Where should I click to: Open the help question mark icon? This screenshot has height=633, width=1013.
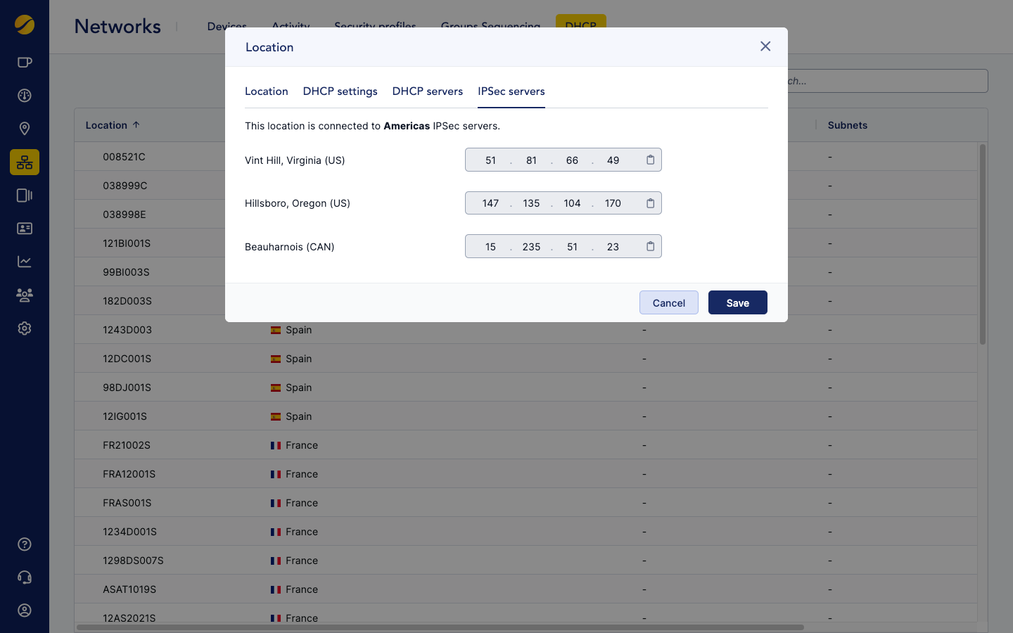[x=25, y=544]
